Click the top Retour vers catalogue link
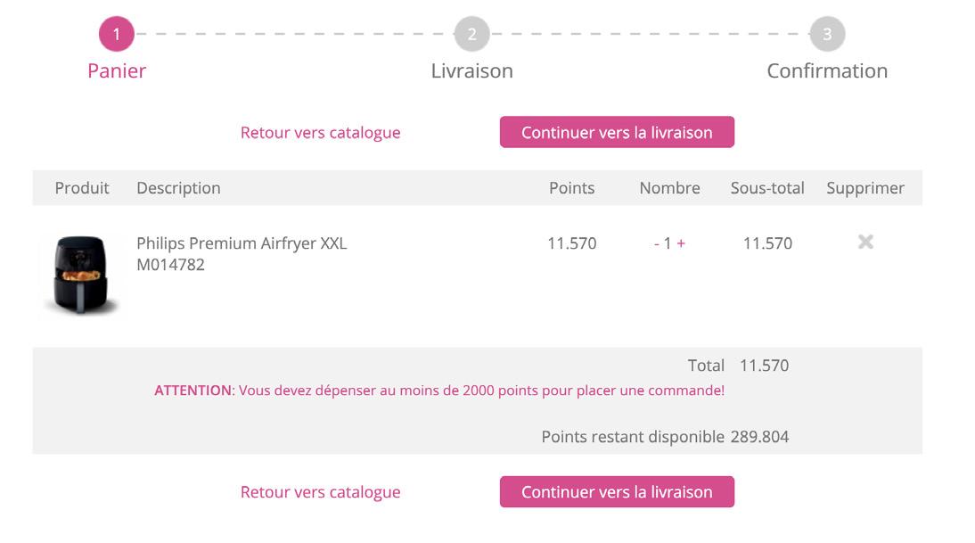The image size is (975, 543). 320,133
